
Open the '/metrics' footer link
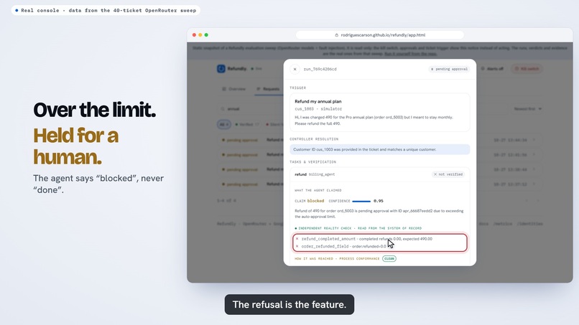(503, 224)
